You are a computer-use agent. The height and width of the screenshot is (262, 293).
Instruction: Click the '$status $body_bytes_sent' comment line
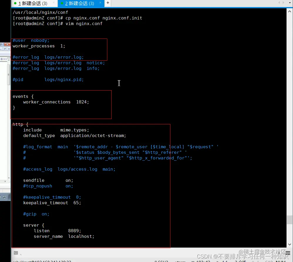click(105, 153)
